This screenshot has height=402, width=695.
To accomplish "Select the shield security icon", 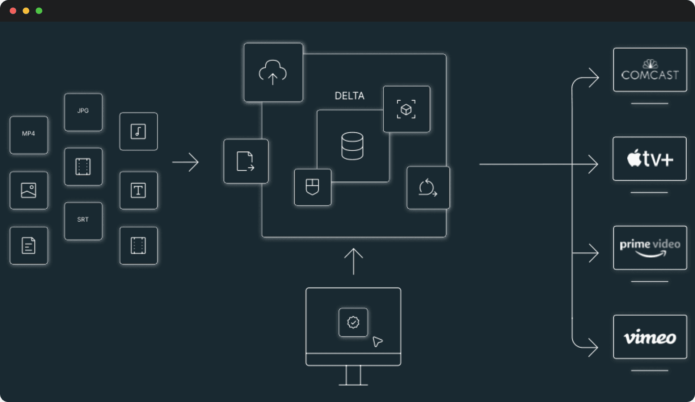I will 313,187.
